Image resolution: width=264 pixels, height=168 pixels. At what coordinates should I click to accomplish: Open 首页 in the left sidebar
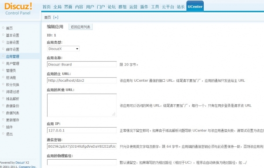tap(9, 28)
